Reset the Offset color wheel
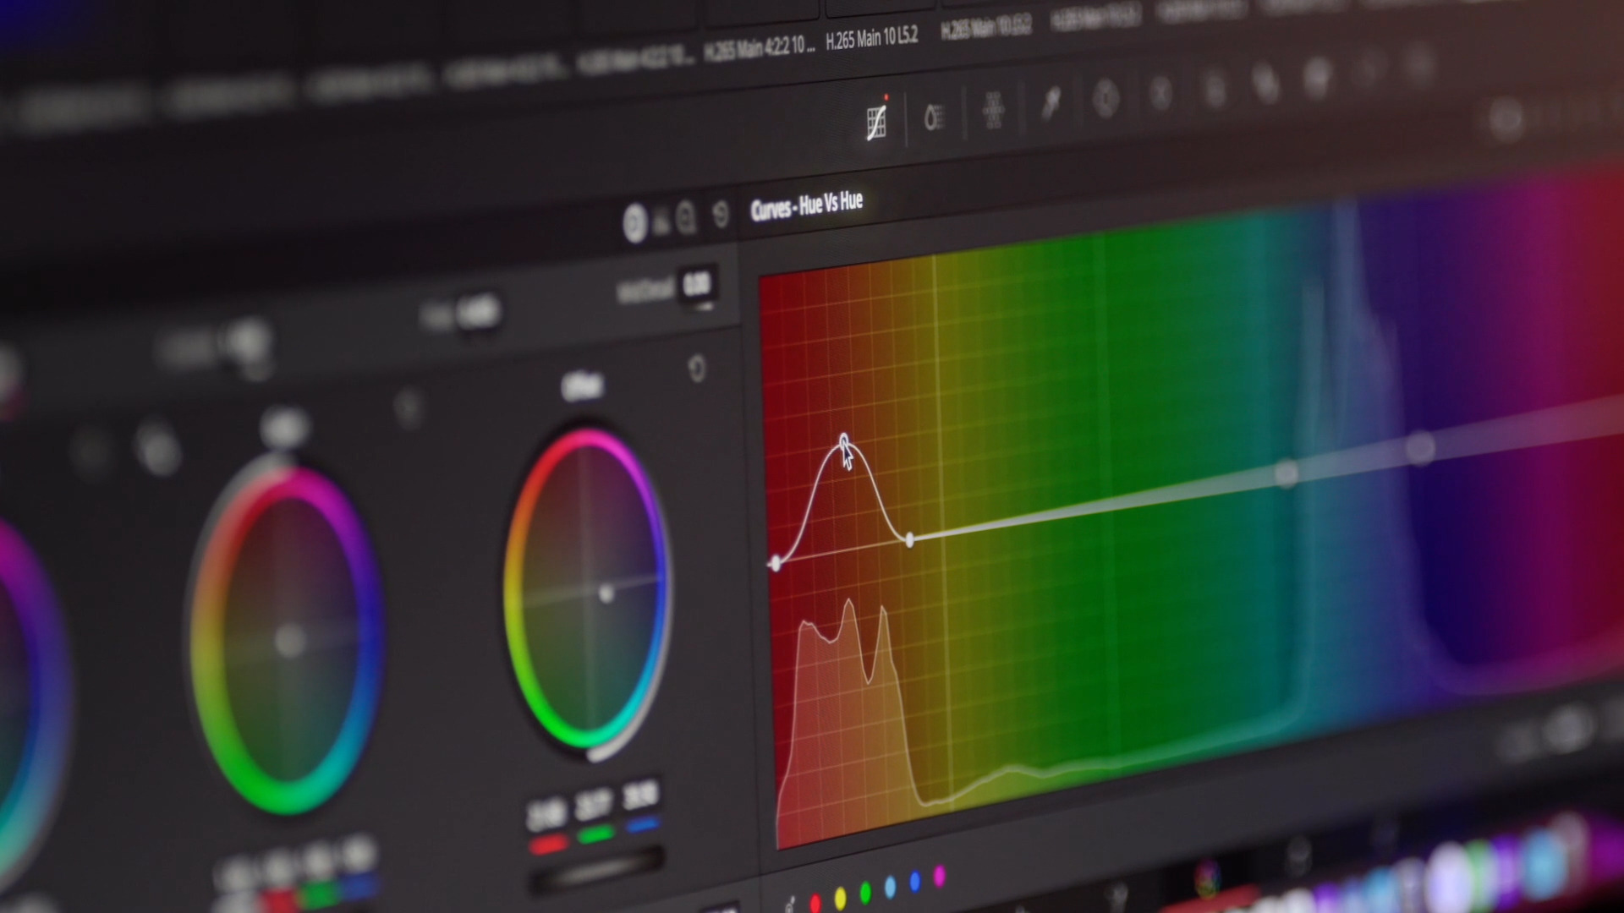The width and height of the screenshot is (1624, 913). pos(696,368)
